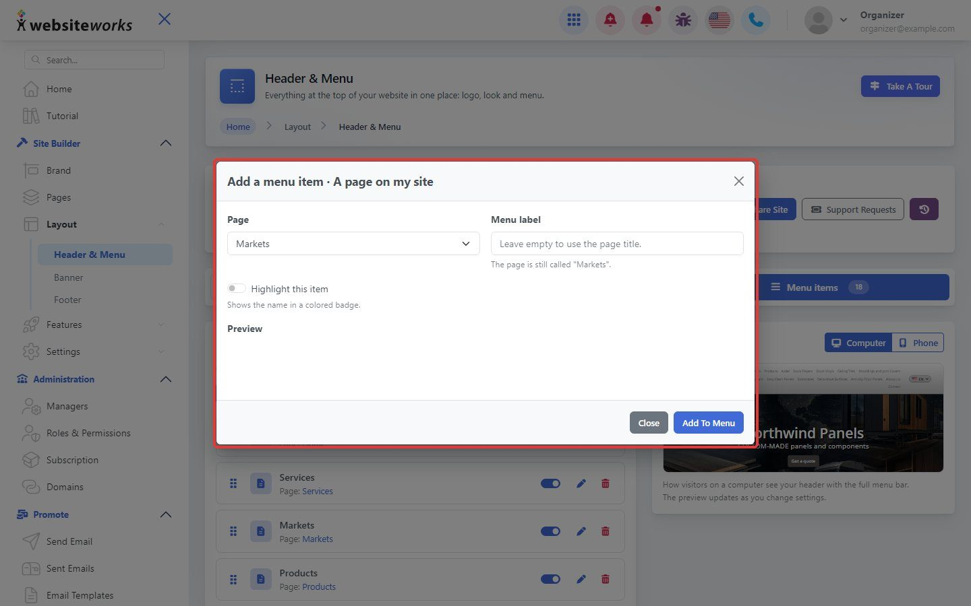Open the bug report icon
The image size is (971, 606).
[683, 20]
